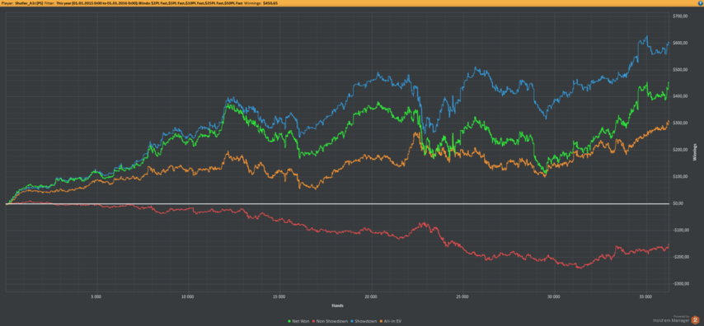Click the 10 000 hands axis tick

coord(187,297)
